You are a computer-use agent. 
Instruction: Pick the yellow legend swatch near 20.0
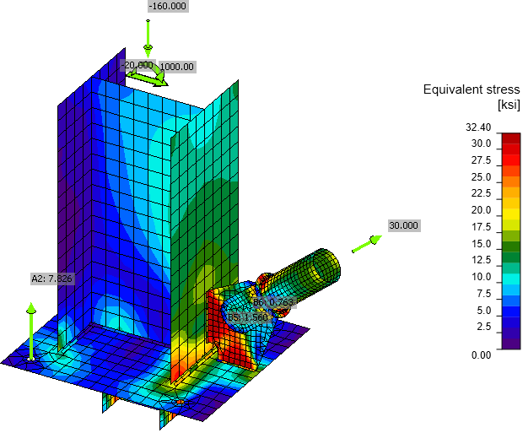(511, 214)
